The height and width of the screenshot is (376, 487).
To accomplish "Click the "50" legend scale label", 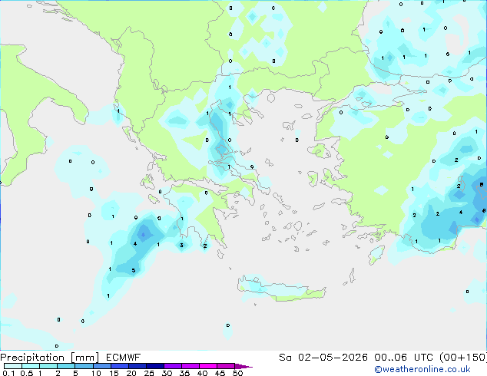I will click(x=237, y=373).
